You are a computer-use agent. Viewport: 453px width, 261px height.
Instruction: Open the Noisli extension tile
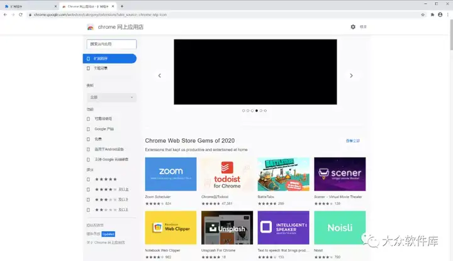tap(340, 228)
